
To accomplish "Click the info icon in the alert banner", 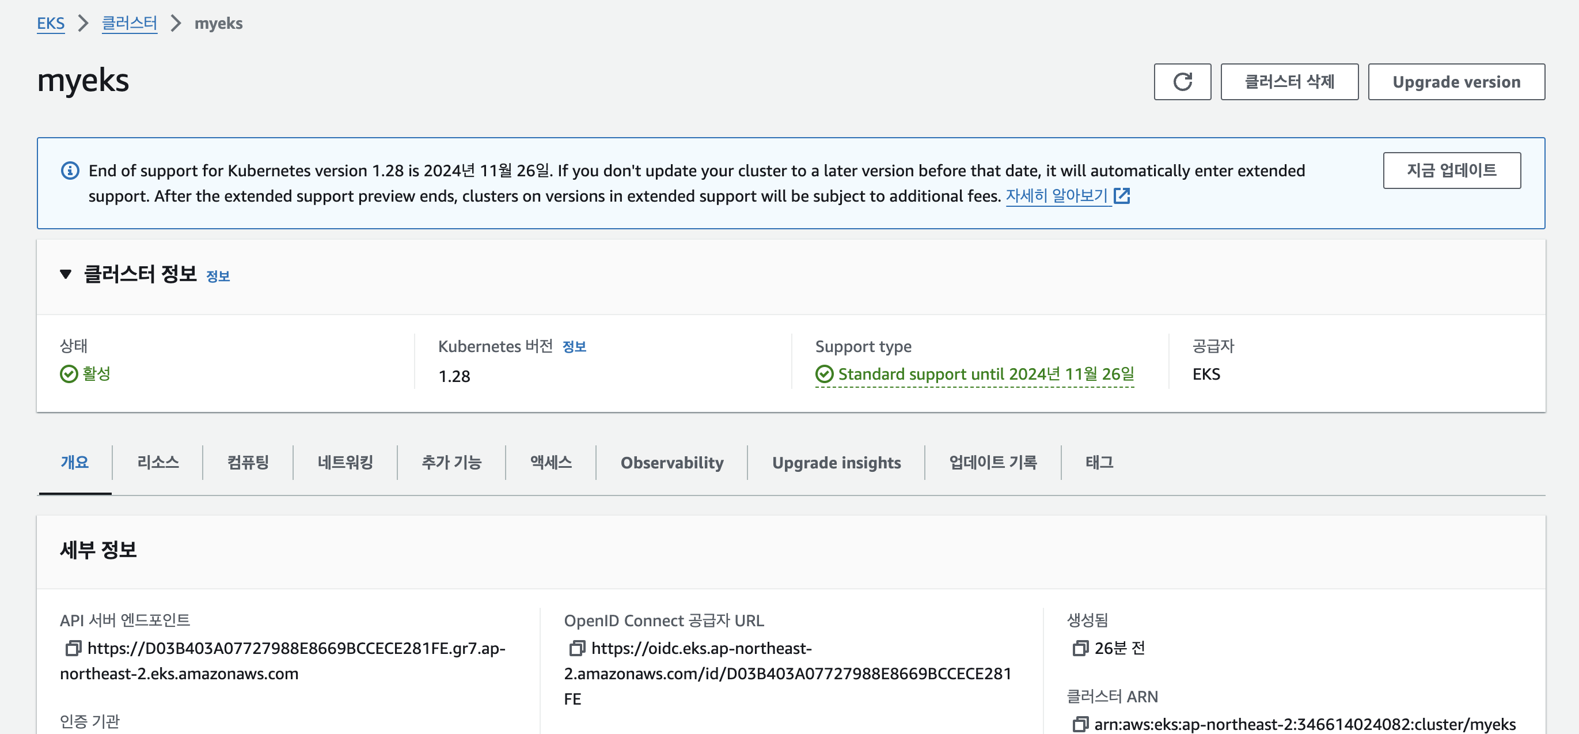I will click(70, 171).
